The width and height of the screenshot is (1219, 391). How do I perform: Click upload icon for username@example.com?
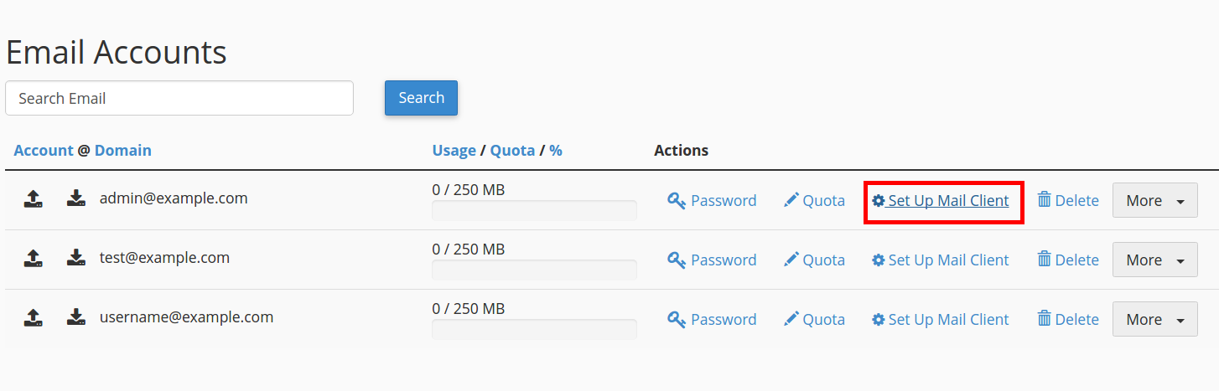tap(33, 318)
